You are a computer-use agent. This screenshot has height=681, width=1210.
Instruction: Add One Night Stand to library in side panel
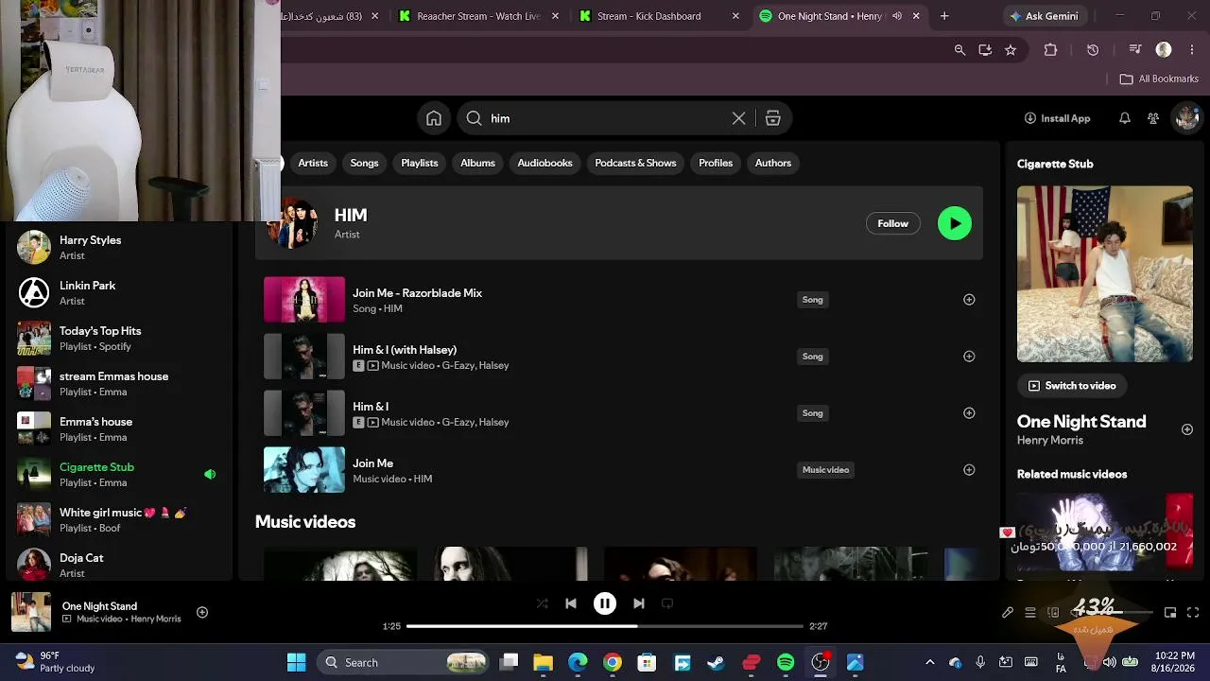pyautogui.click(x=1187, y=429)
